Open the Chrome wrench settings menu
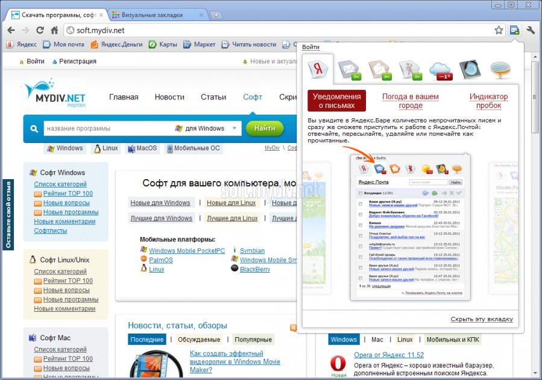This screenshot has width=542, height=380. [531, 30]
